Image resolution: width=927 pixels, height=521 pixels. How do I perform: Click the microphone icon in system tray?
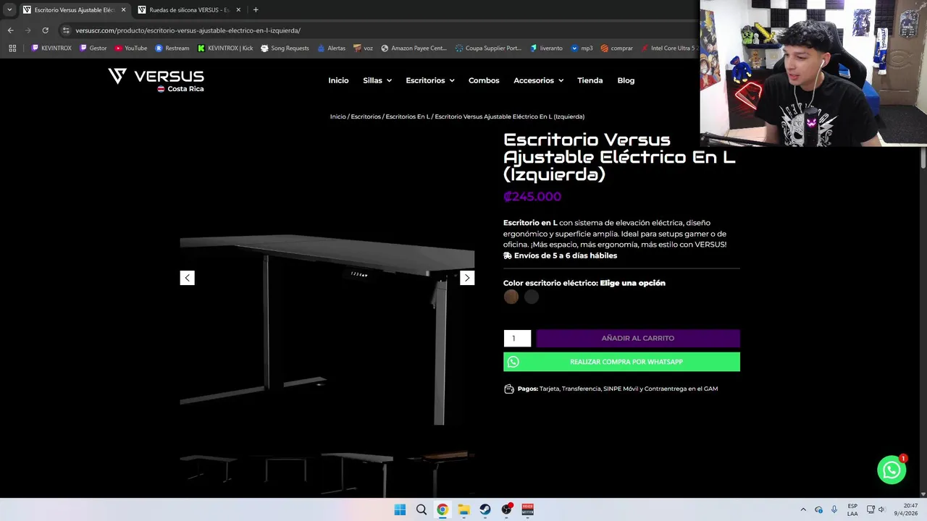[834, 509]
